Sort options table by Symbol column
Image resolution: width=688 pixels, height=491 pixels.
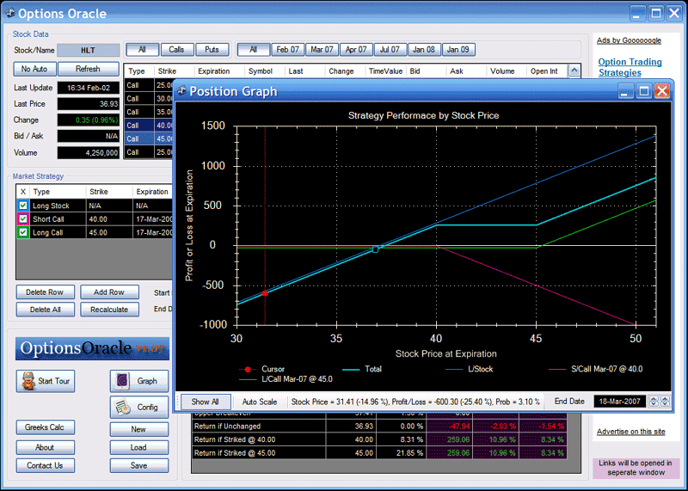(265, 71)
